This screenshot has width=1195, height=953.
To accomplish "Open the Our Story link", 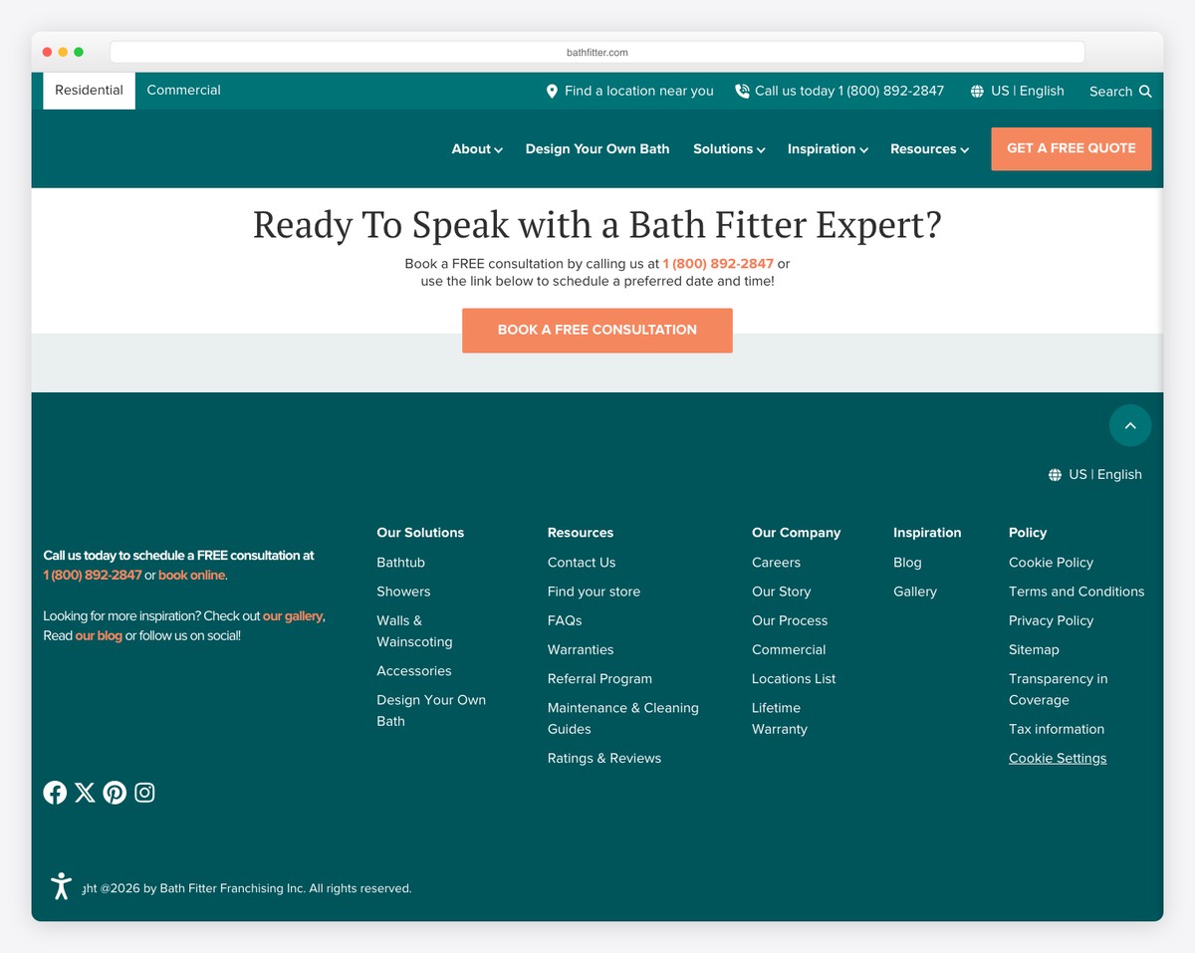I will pos(781,592).
